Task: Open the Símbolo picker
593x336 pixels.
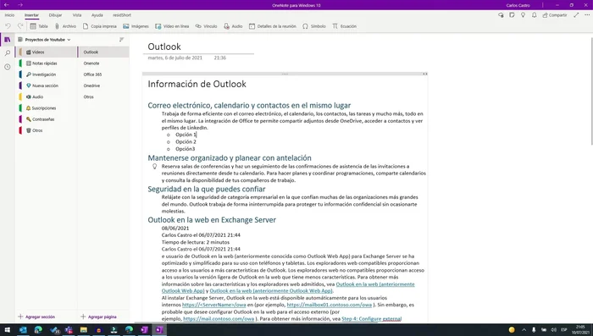Action: click(314, 26)
